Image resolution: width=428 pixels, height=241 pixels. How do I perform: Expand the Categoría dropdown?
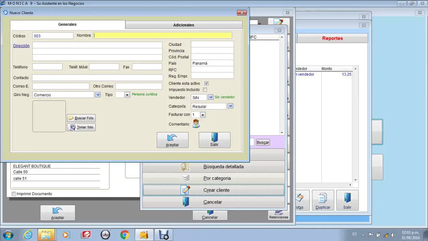pos(230,106)
